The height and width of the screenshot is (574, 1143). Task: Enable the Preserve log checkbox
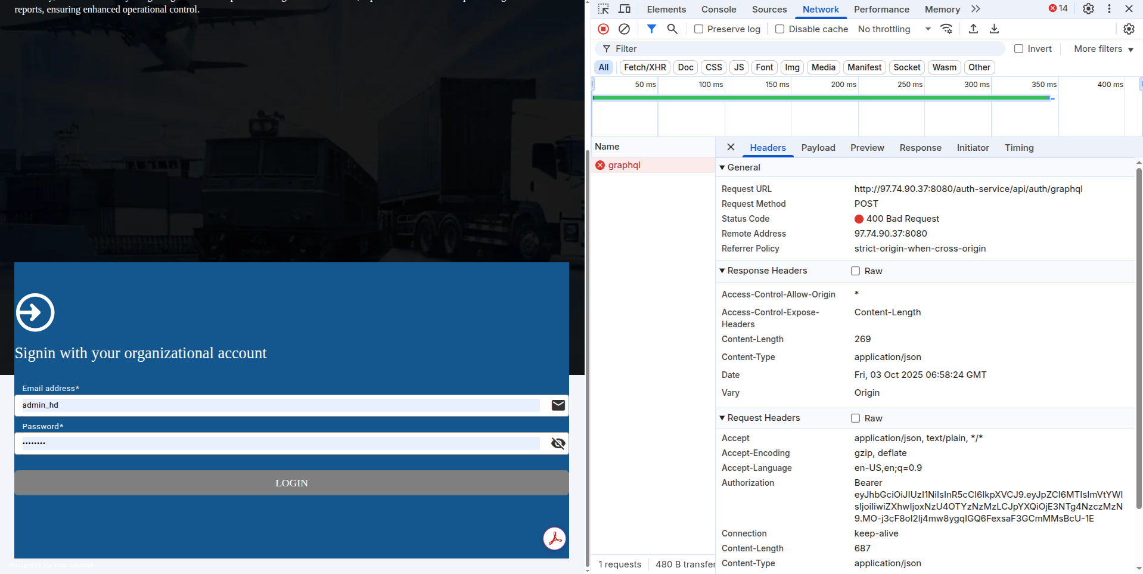[699, 29]
